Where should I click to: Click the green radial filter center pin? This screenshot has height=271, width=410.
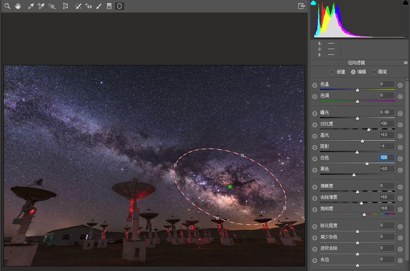click(x=230, y=187)
